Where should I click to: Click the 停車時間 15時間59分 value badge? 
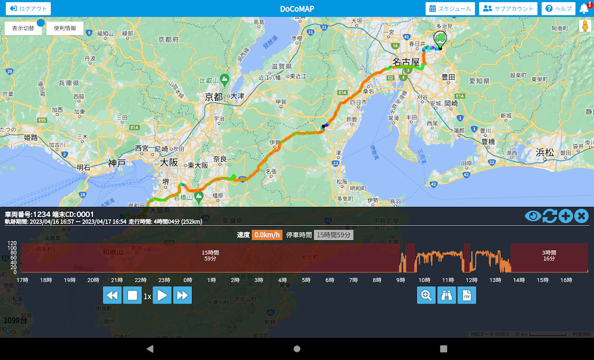tap(334, 235)
